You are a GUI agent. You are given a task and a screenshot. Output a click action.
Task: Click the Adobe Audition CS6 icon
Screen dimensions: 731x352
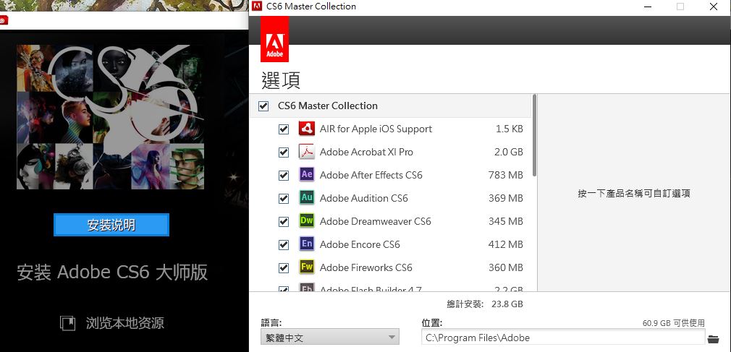(306, 198)
